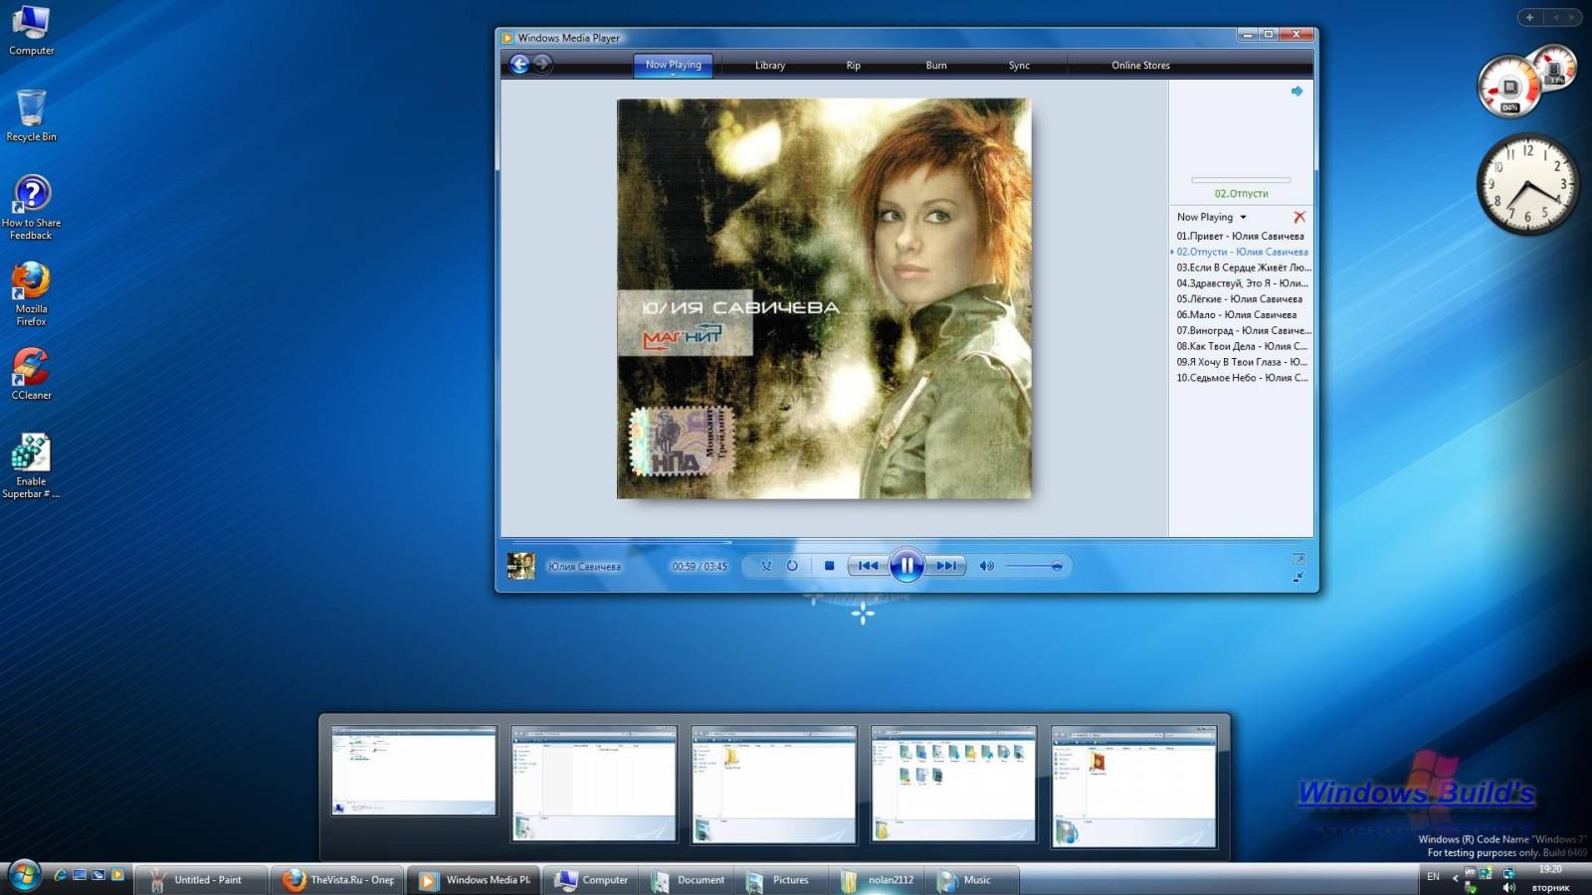Show hidden tray icons arrow
The image size is (1592, 895).
click(x=1455, y=878)
